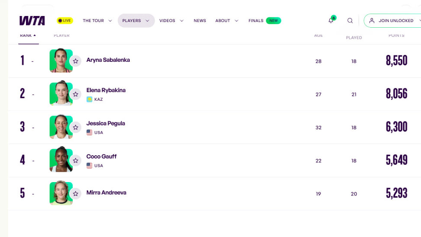Open Jessica Pegula's photo
This screenshot has height=237, width=421.
61,127
